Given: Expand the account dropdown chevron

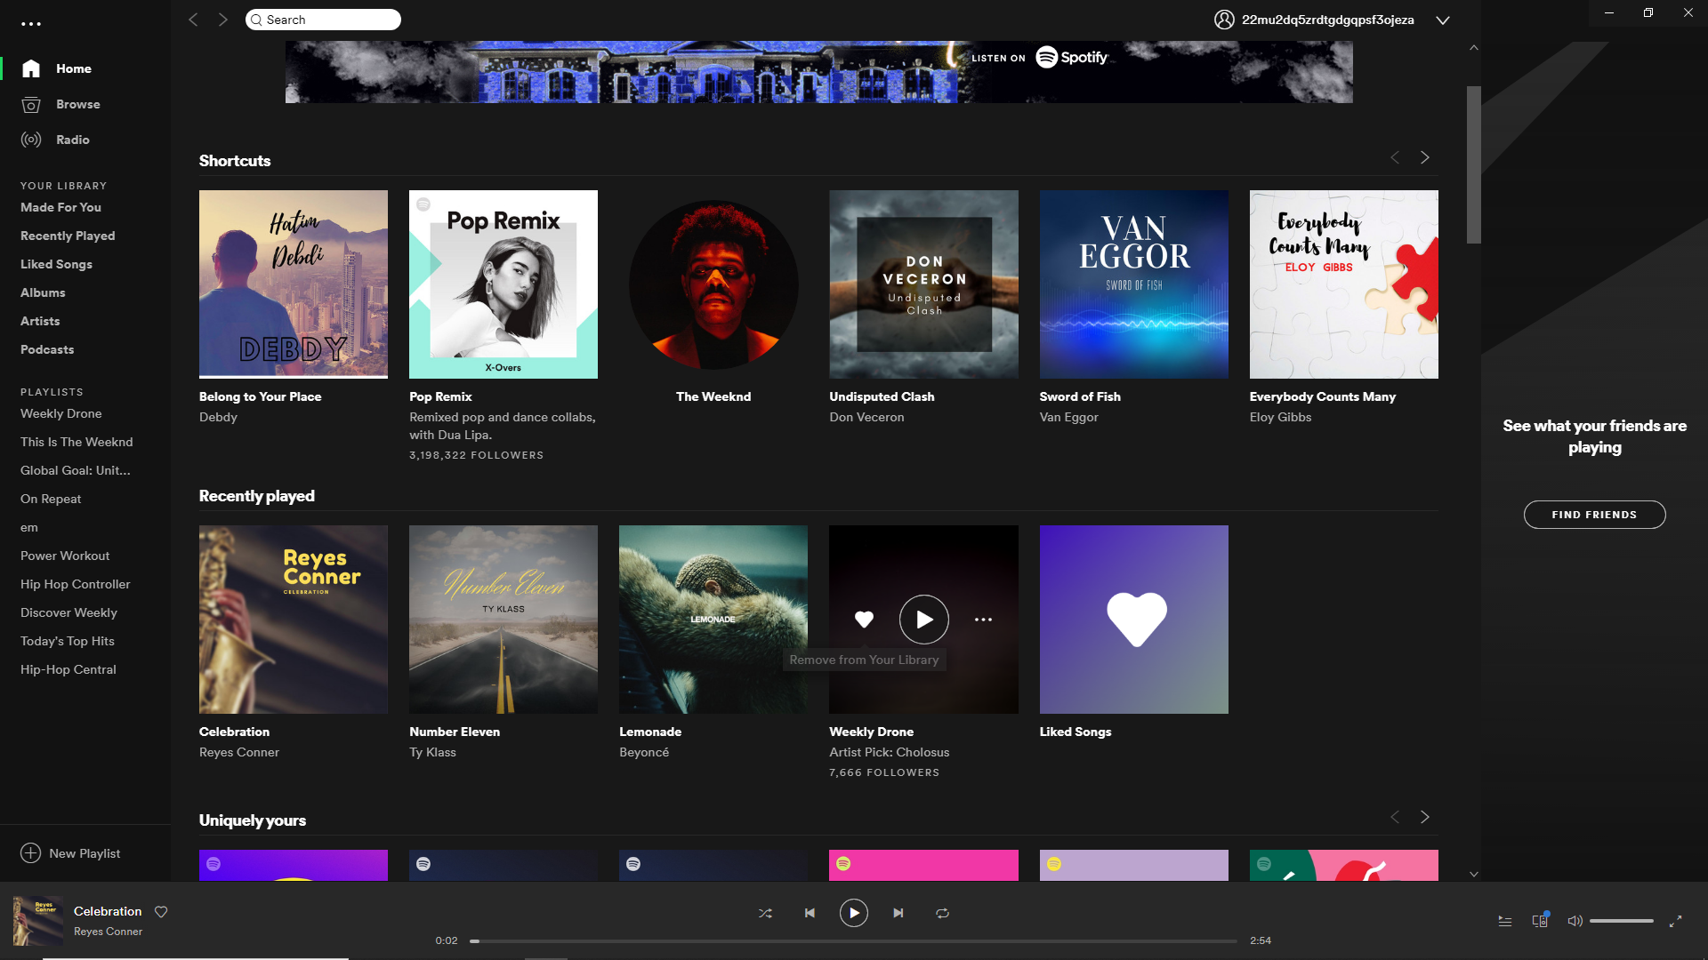Looking at the screenshot, I should point(1443,20).
